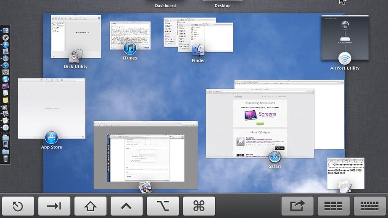Select the Preview window thumbnail
388x218 pixels.
coord(145,155)
